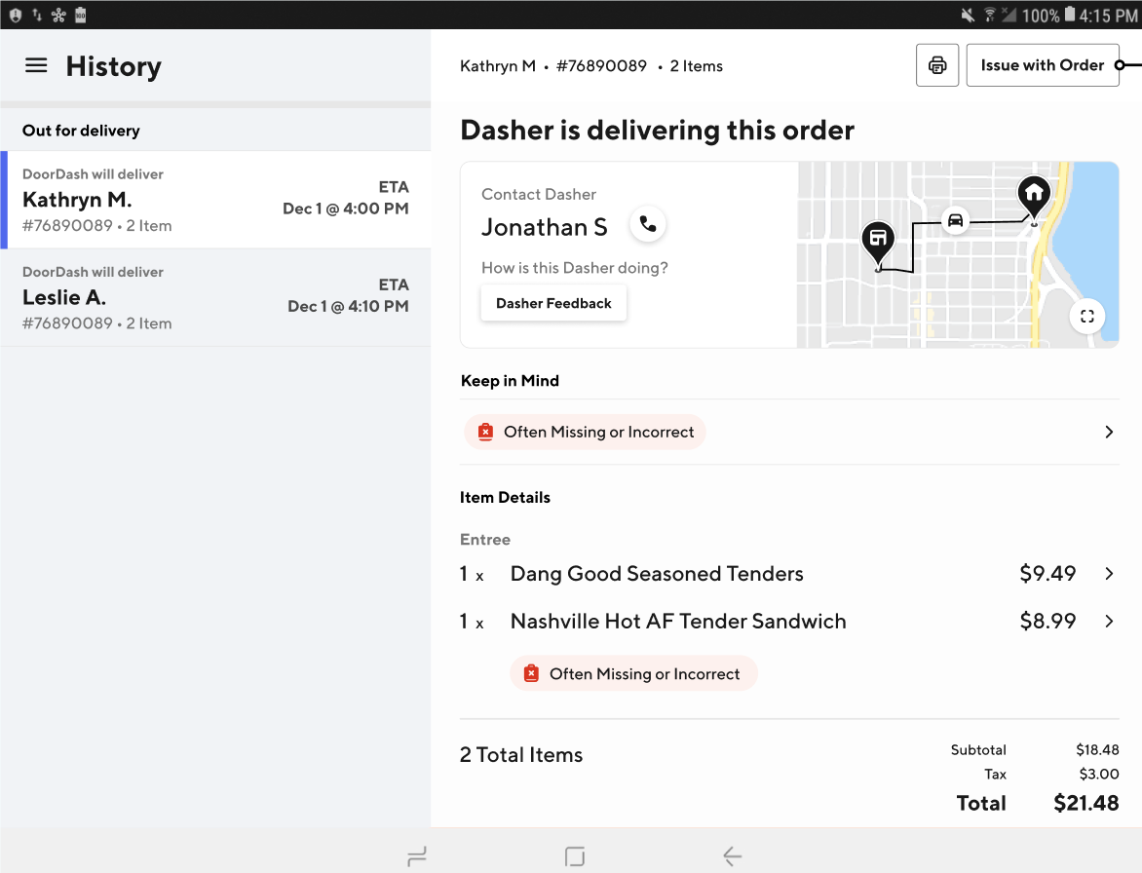Tap the Entree category label
The width and height of the screenshot is (1142, 873).
click(x=485, y=540)
